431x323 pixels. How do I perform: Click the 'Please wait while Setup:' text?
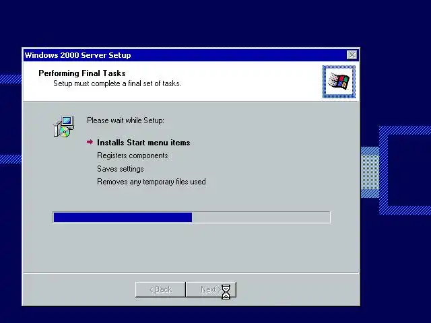click(126, 120)
